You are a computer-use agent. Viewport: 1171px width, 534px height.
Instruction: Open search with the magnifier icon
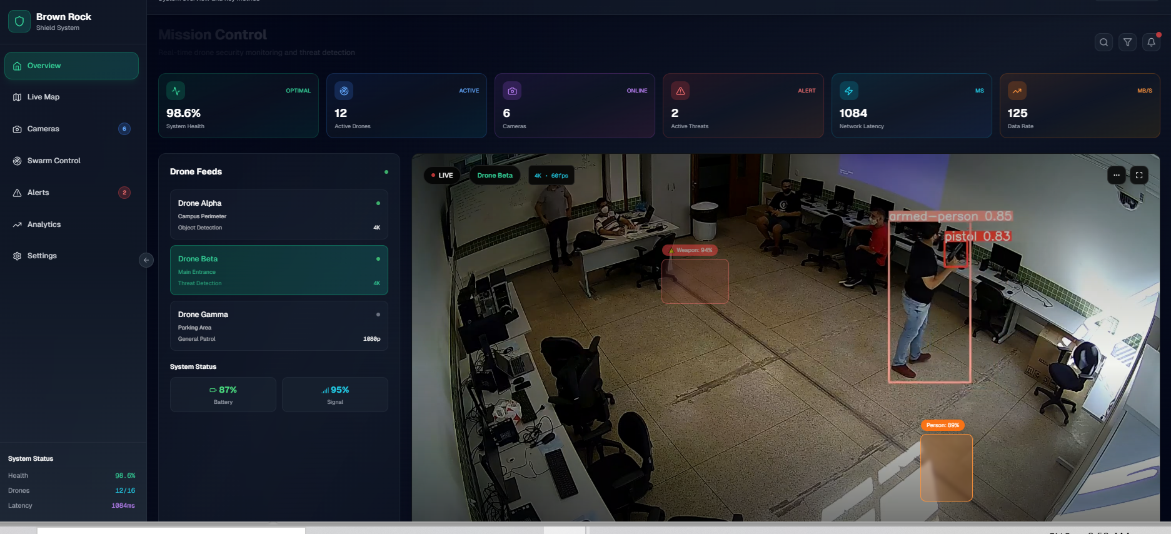pos(1104,43)
